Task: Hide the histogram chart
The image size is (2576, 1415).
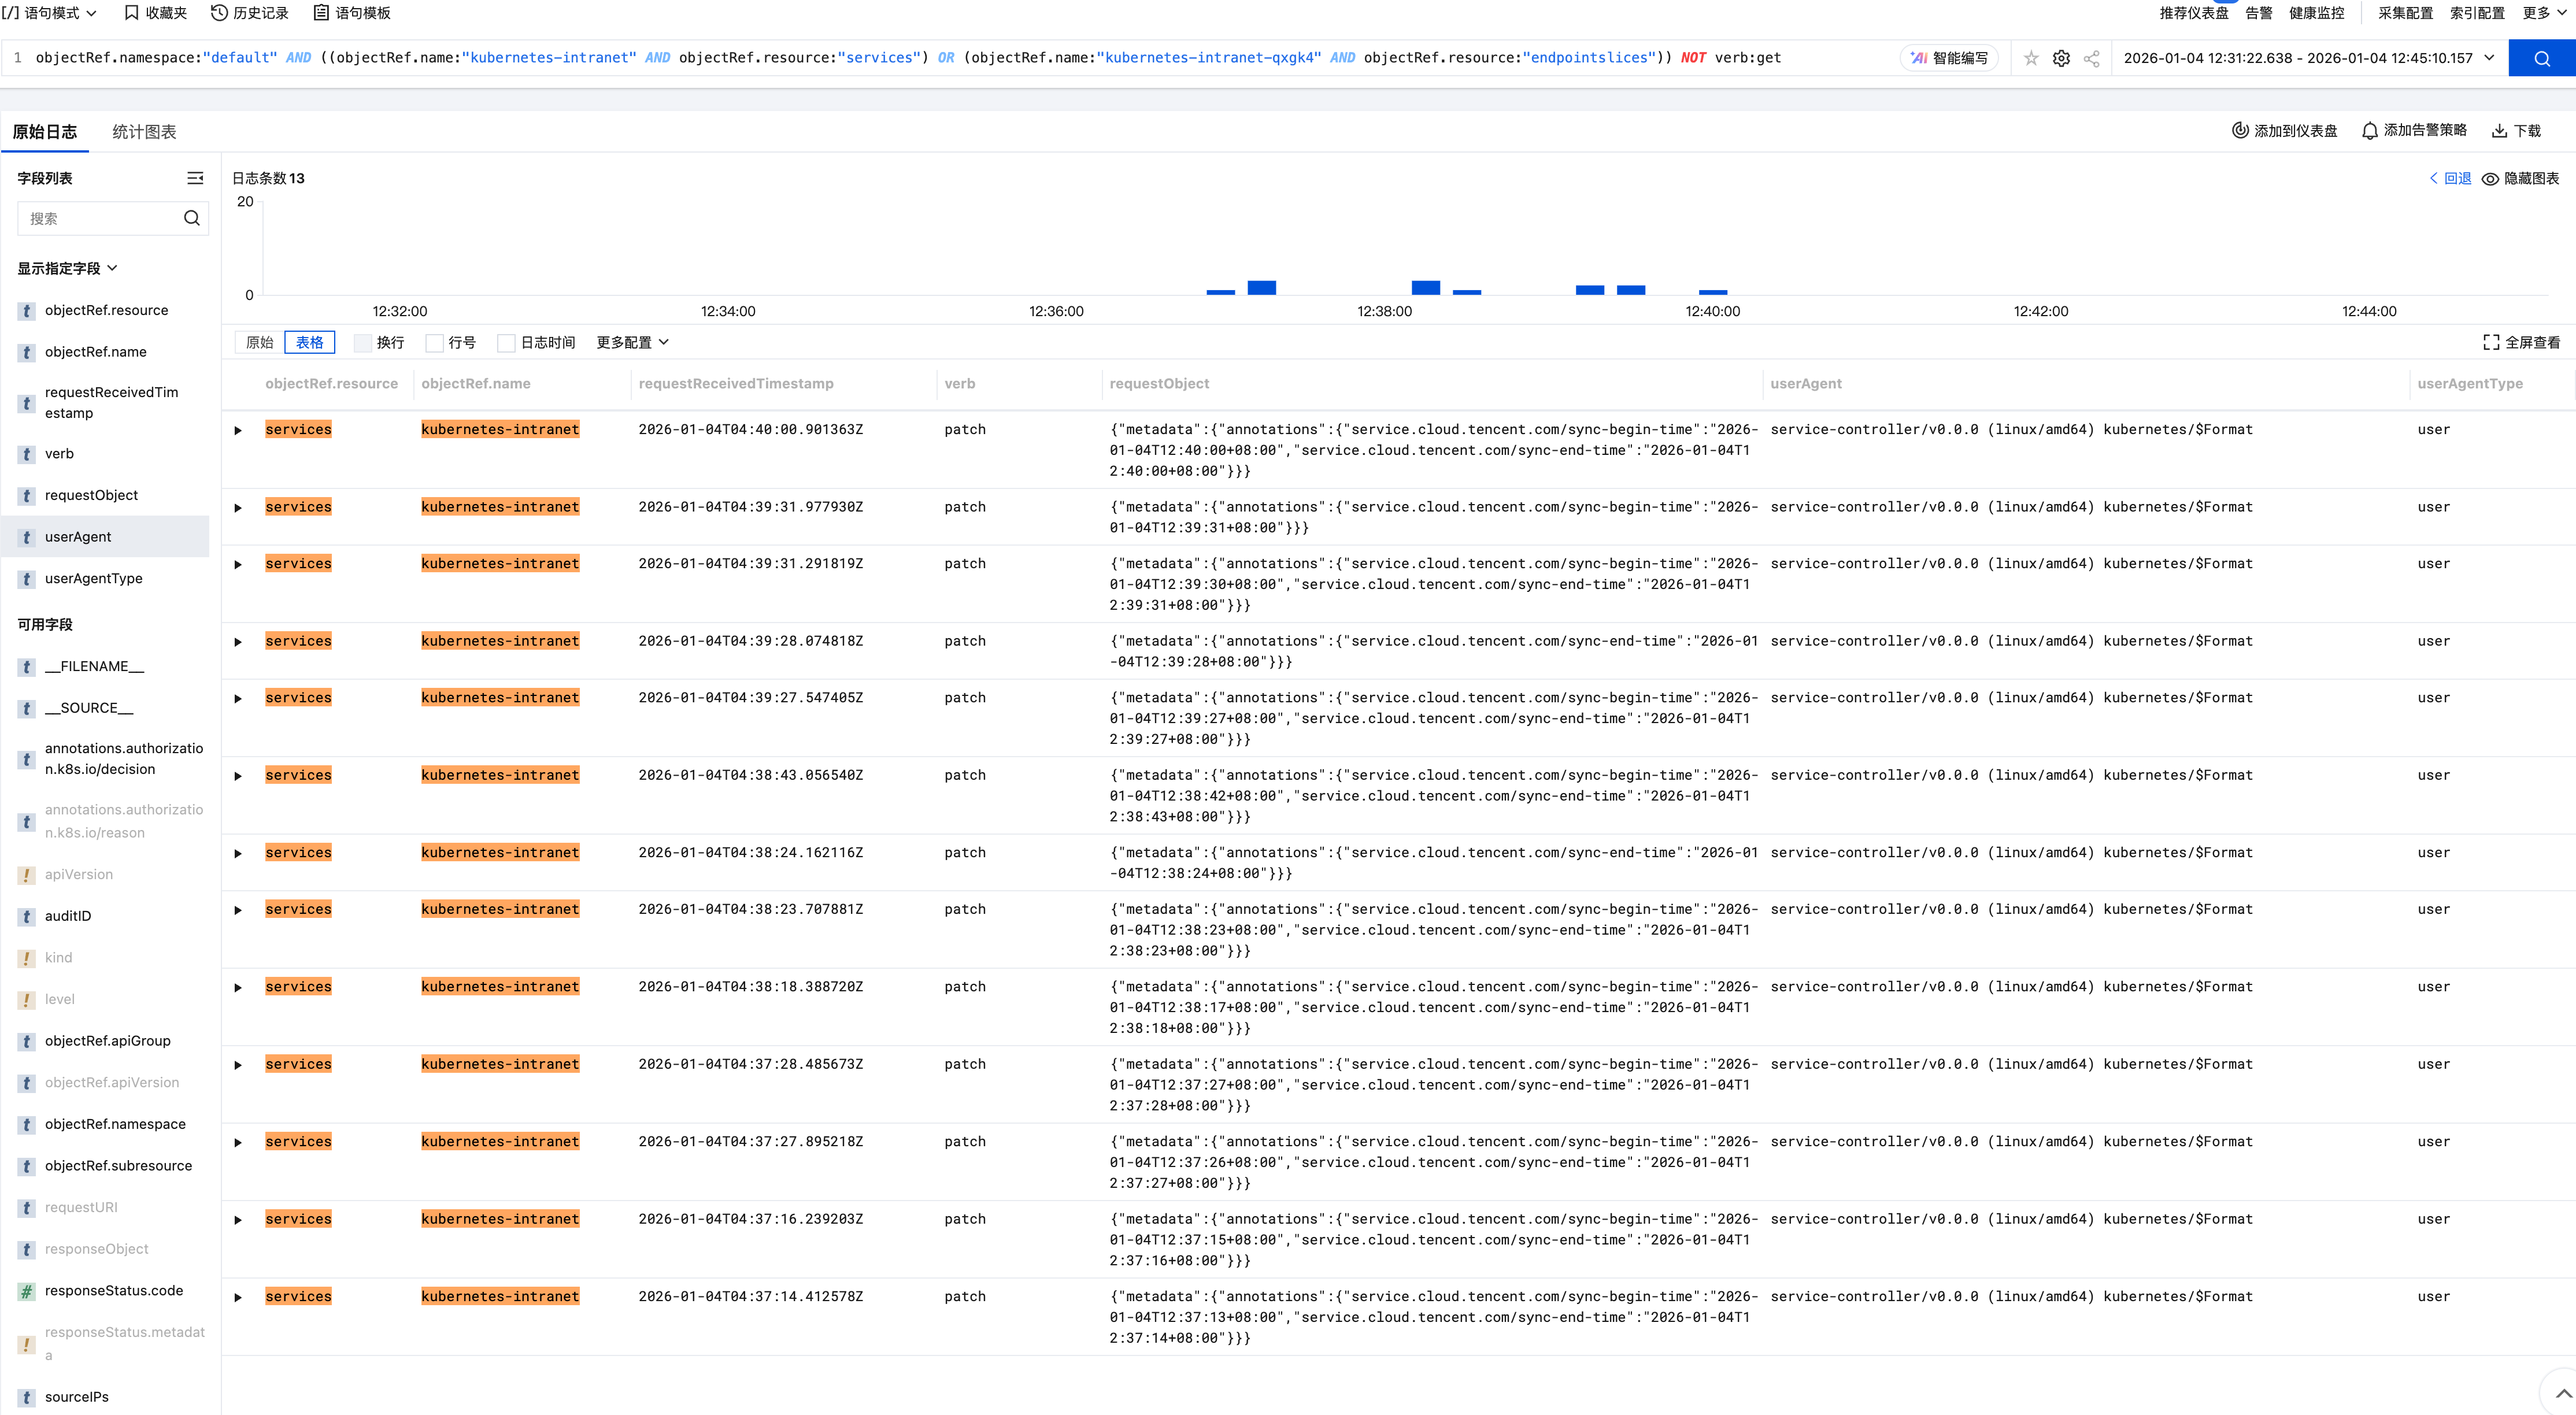Action: [x=2520, y=178]
